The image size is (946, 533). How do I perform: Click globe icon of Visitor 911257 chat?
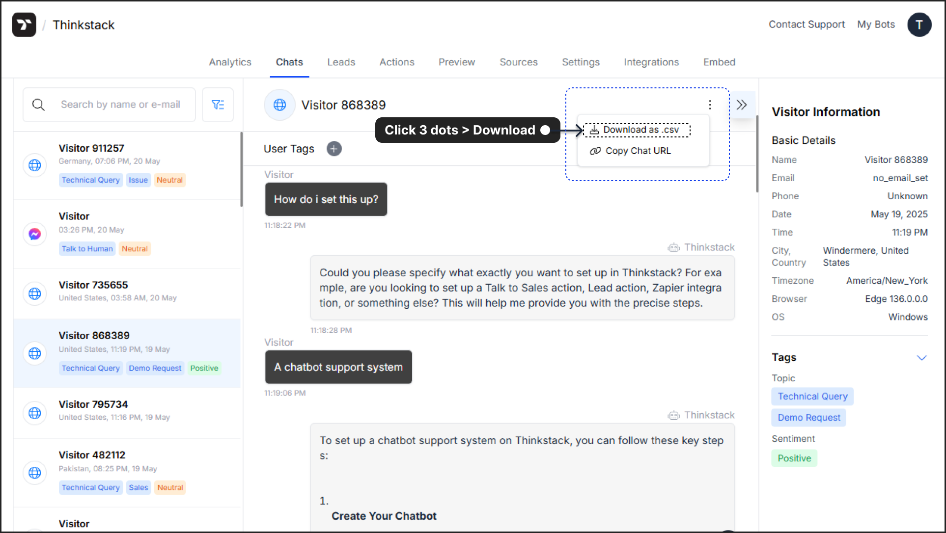[34, 165]
